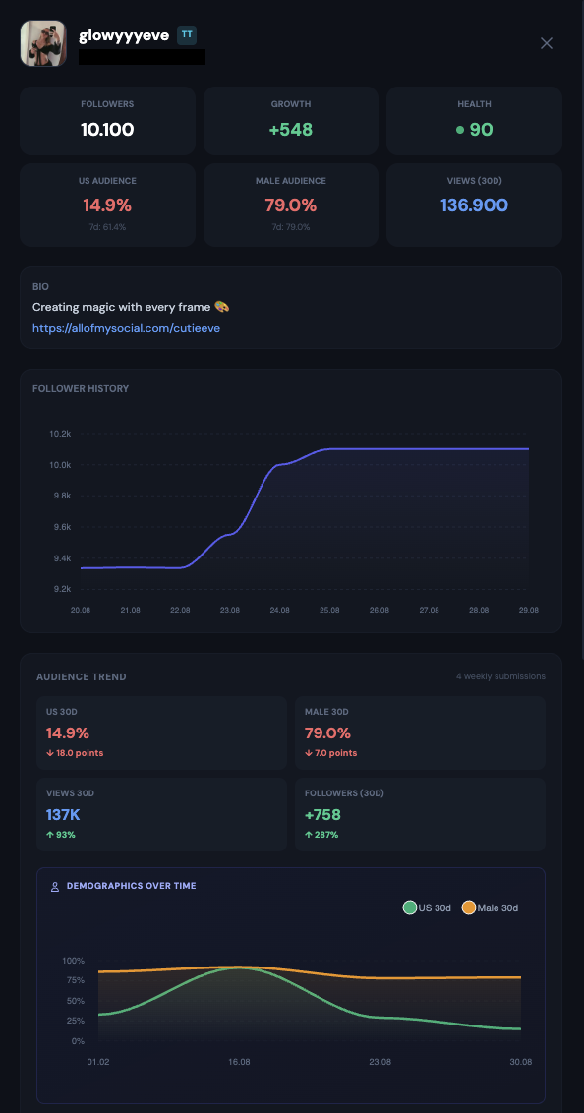
Task: Click the Demographics Over Time person icon
Action: (55, 886)
